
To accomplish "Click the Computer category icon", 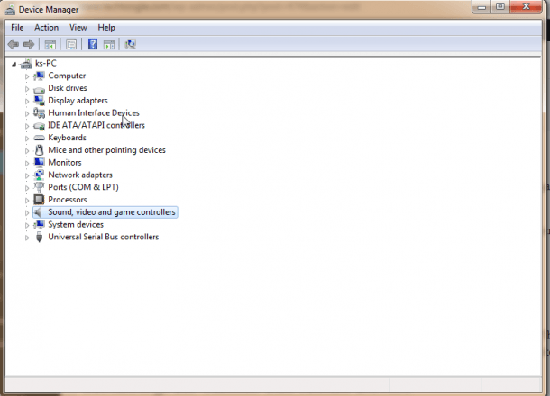I will coord(40,76).
